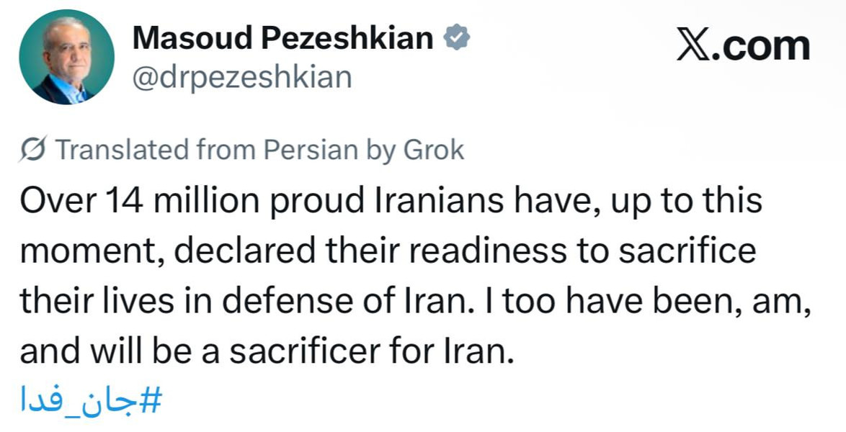
Task: Click the number "14" in the tweet
Action: (x=120, y=201)
